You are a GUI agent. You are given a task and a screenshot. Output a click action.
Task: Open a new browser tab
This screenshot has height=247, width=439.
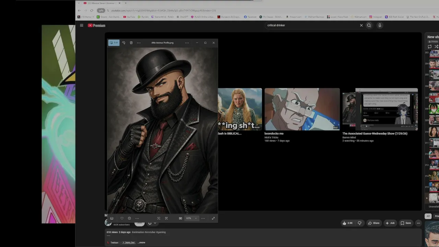[x=126, y=3]
